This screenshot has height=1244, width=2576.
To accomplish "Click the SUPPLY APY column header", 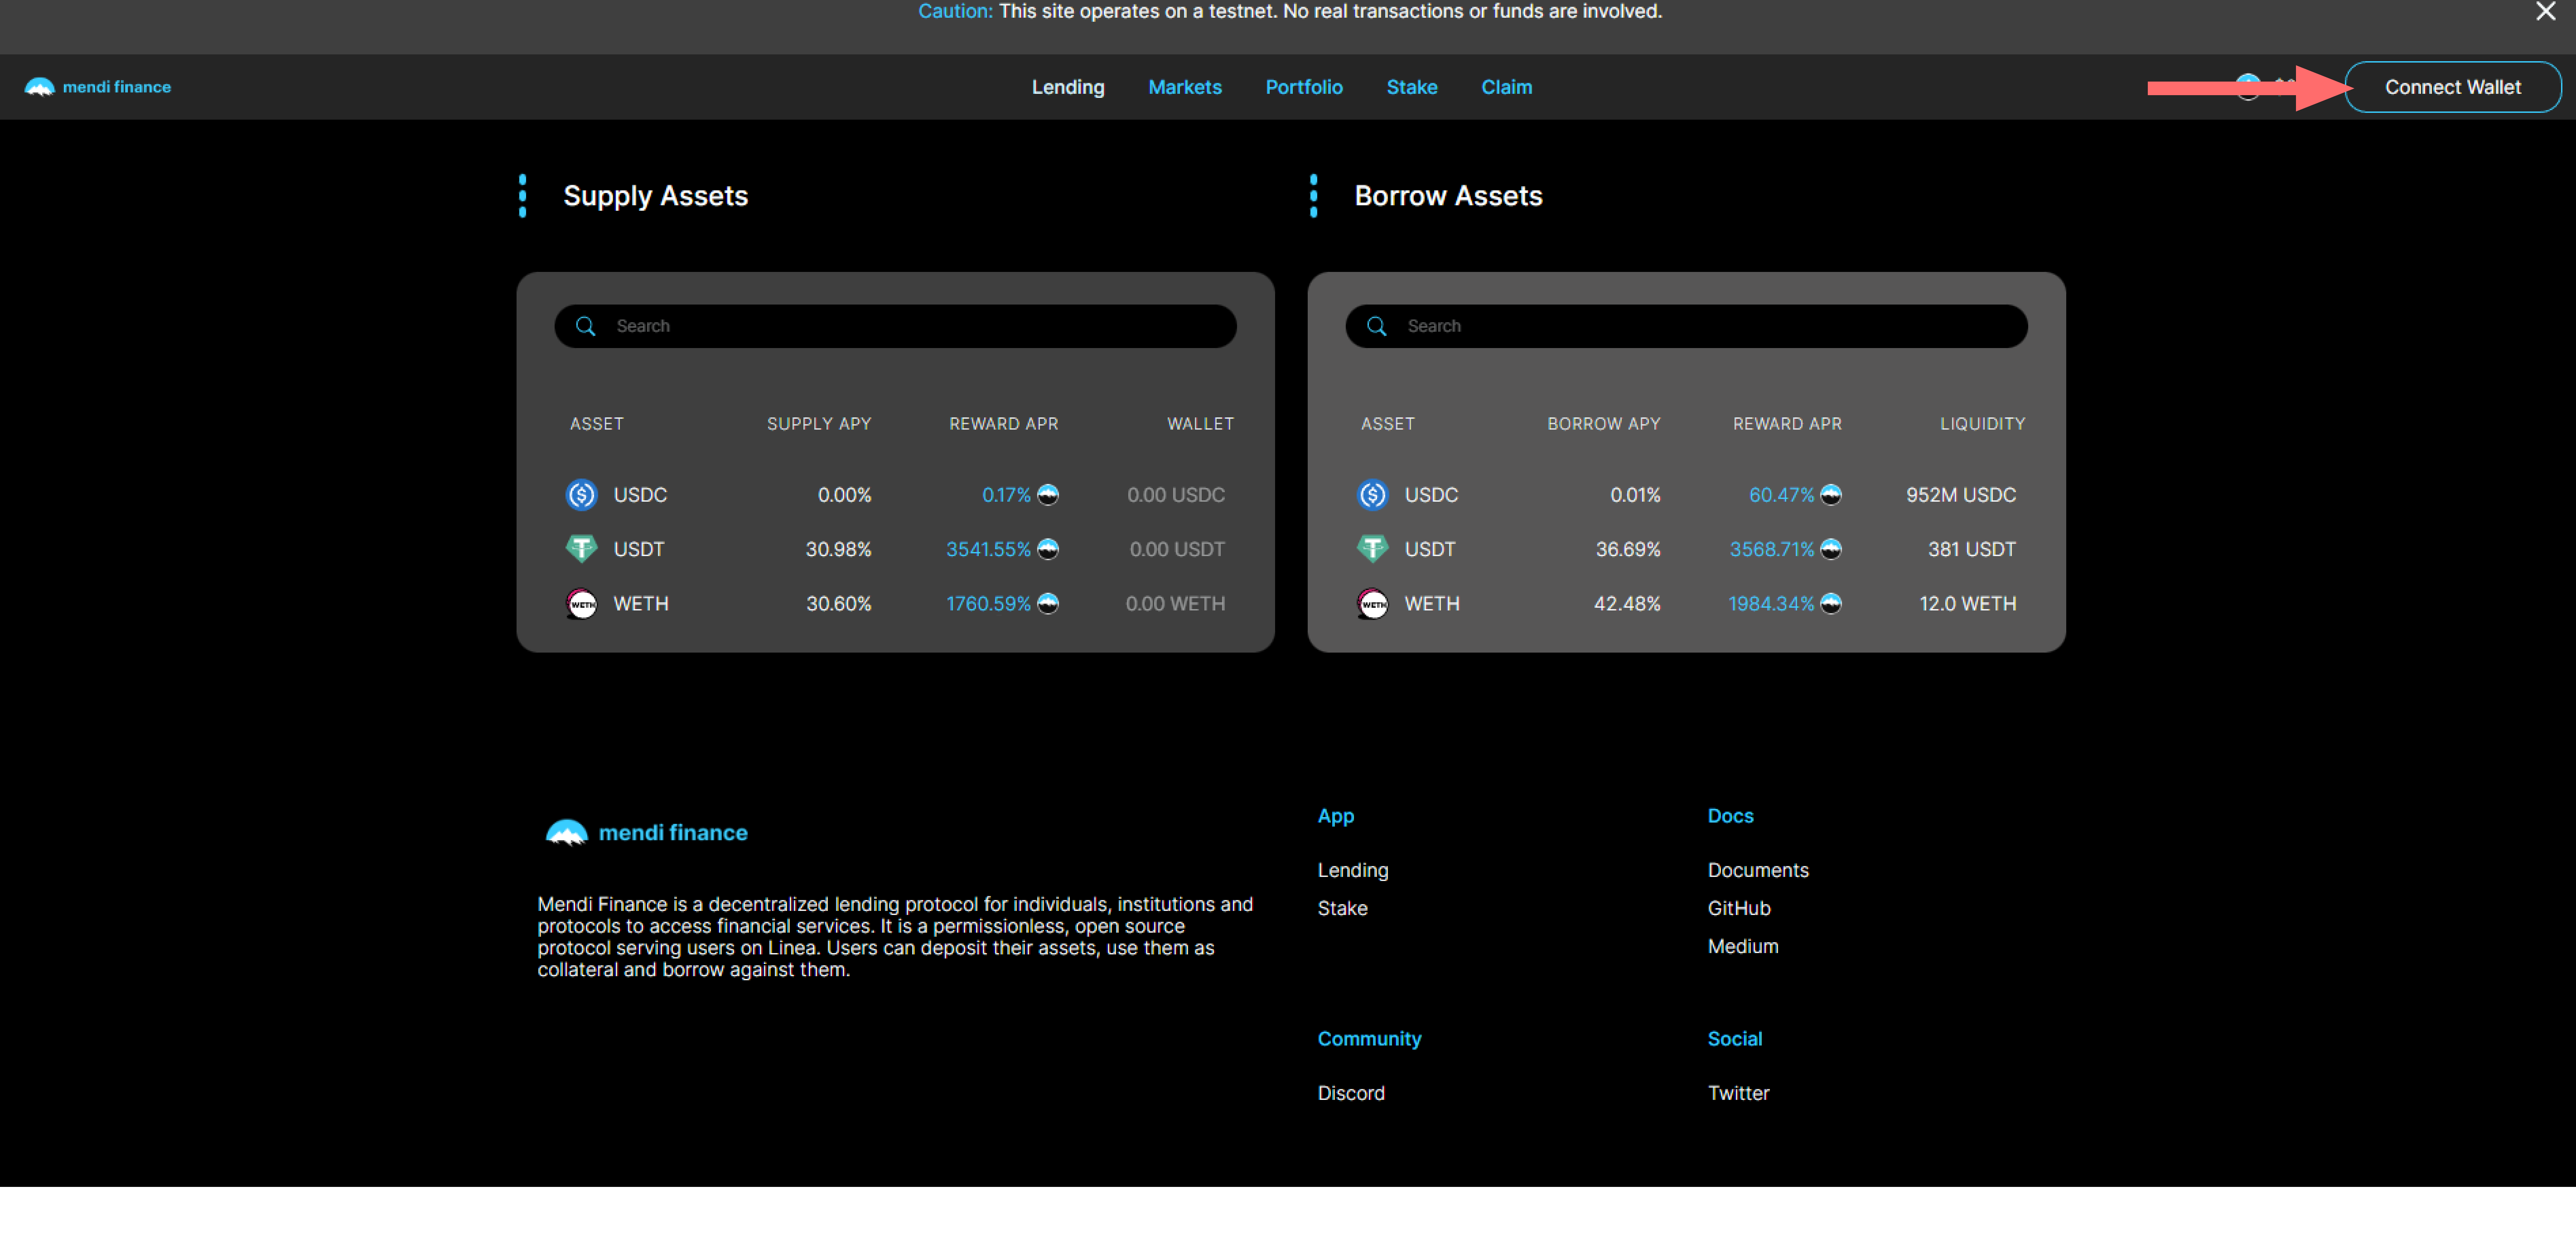I will pos(819,424).
